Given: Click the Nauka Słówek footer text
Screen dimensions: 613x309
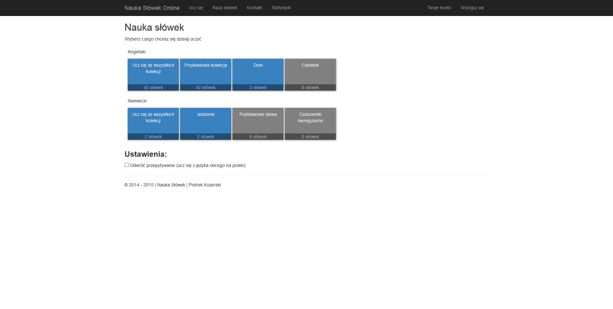Looking at the screenshot, I should tap(171, 185).
